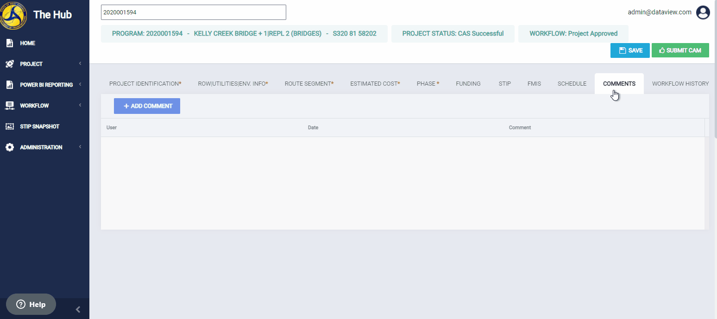Click Project Status: CAS Successful badge

453,34
